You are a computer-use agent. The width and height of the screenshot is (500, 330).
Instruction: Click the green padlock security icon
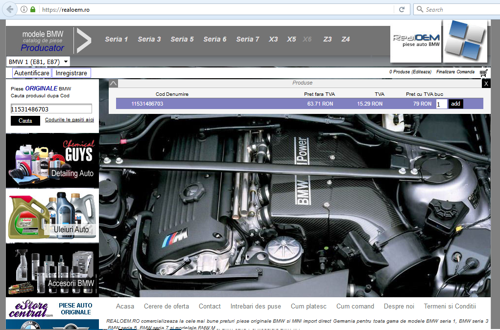pyautogui.click(x=33, y=9)
